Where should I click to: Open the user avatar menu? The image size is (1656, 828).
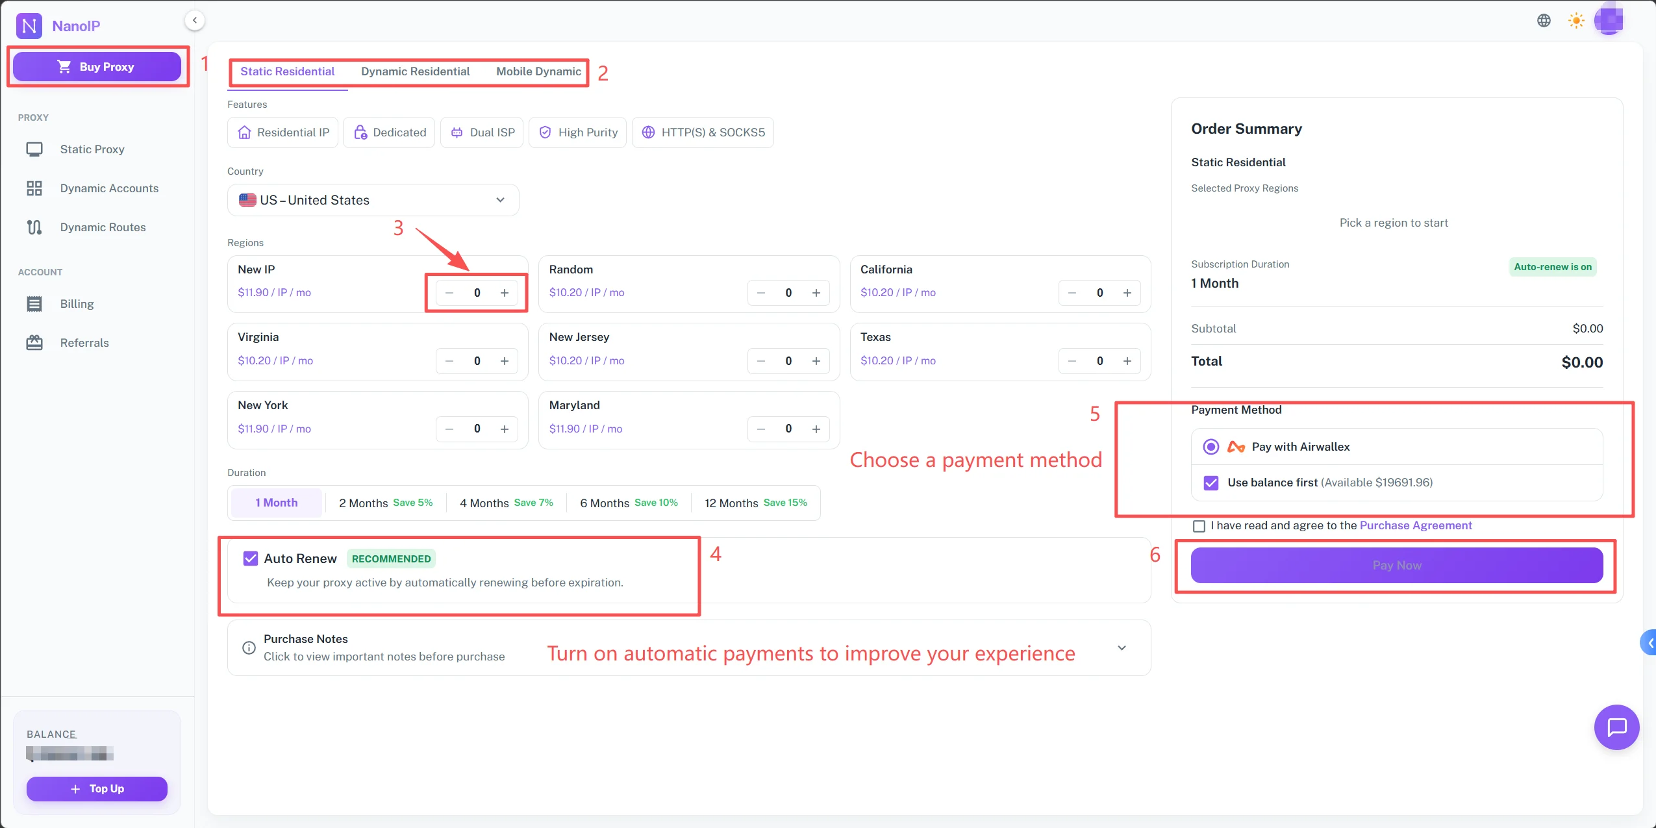(x=1609, y=19)
